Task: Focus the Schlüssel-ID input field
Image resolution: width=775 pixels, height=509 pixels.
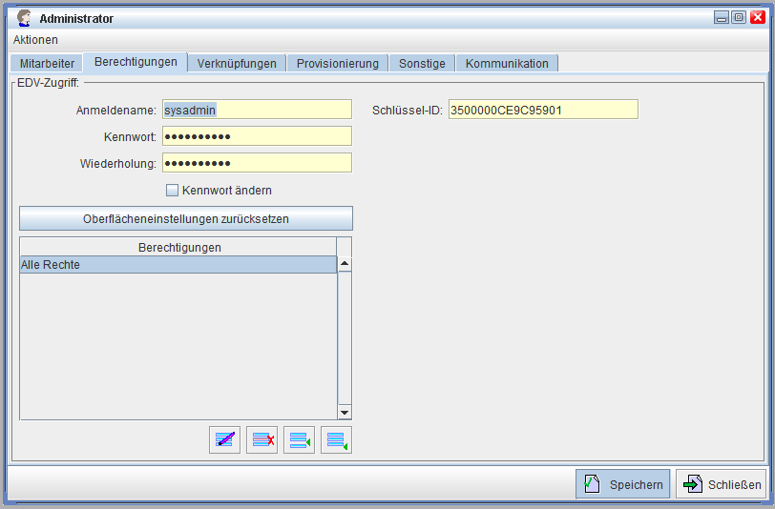Action: pos(542,110)
